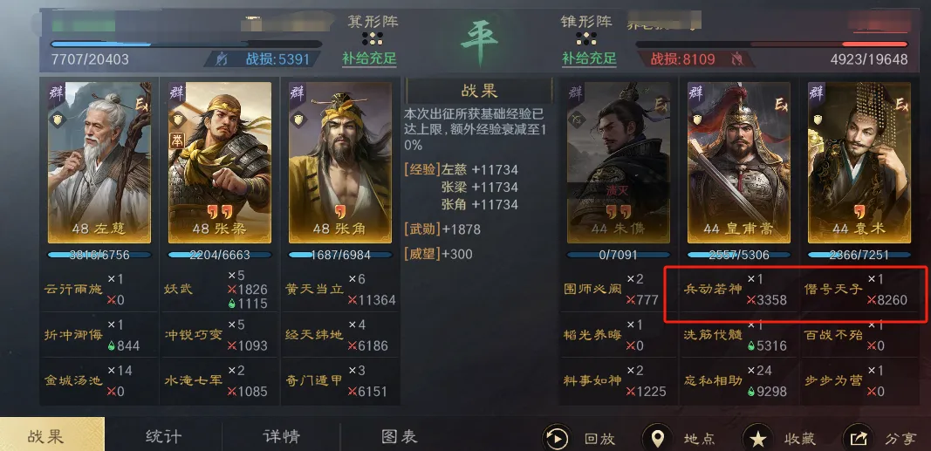The height and width of the screenshot is (451, 931).
Task: Click the 其形阵 formation dots icon
Action: point(373,38)
